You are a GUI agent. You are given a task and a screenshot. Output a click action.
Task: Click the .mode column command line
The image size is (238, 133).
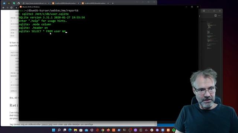(x=35, y=24)
